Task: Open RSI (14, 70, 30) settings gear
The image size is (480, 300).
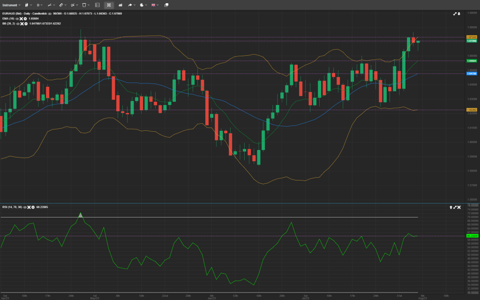Action: 33,207
